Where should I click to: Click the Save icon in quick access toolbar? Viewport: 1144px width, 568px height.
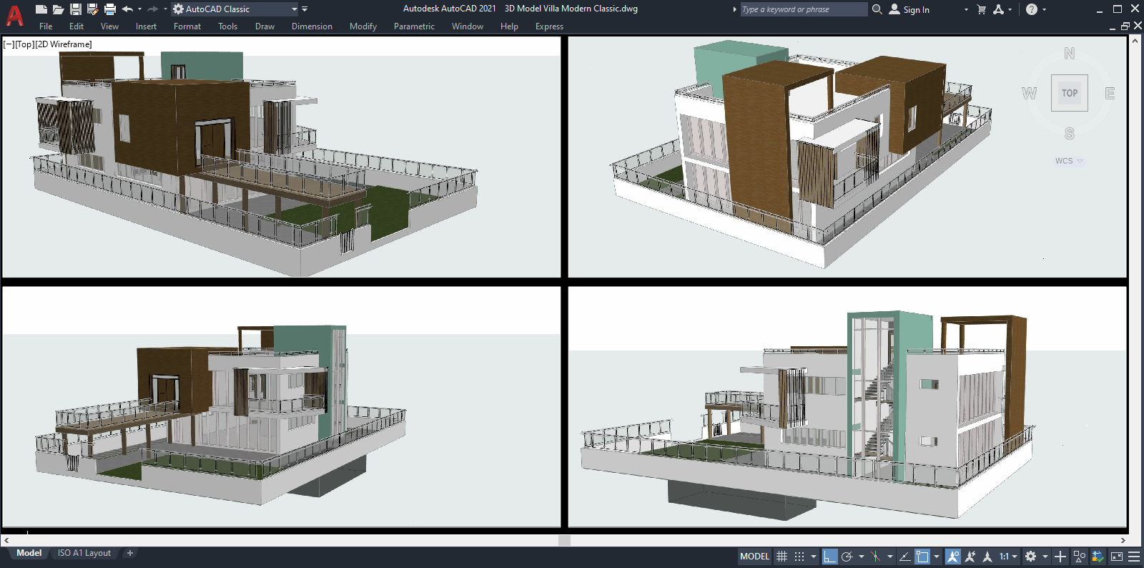click(x=75, y=9)
